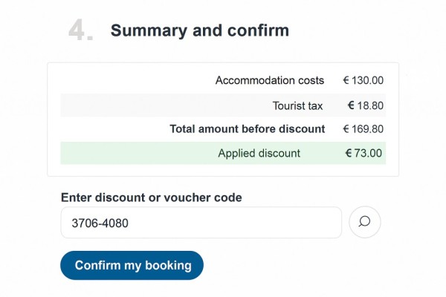Screen dimensions: 446x297
Task: Click the magnifier icon beside the voucher field
Action: click(x=364, y=222)
